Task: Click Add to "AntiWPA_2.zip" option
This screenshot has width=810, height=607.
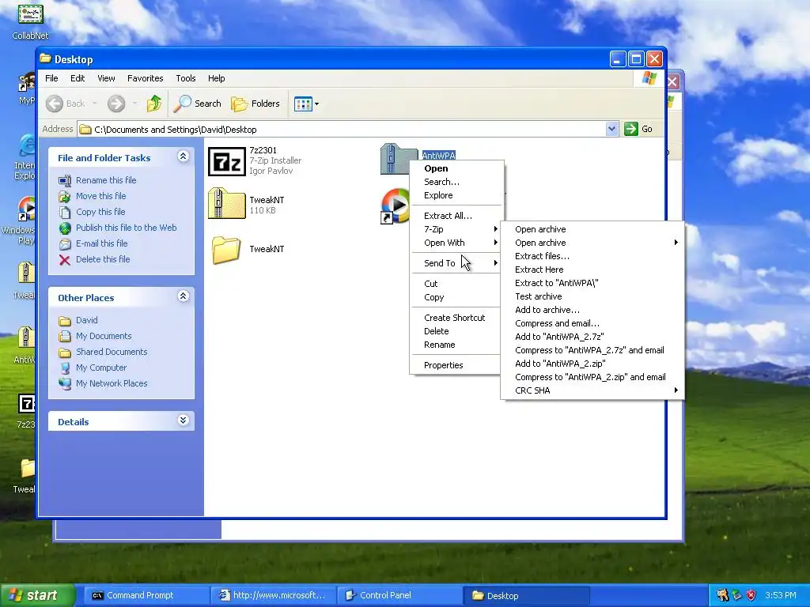Action: tap(592, 364)
